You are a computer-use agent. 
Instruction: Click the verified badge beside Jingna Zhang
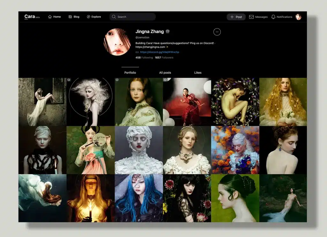tap(168, 32)
